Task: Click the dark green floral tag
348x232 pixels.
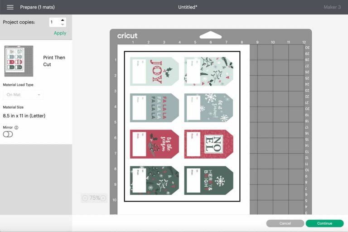Action: [x=155, y=180]
